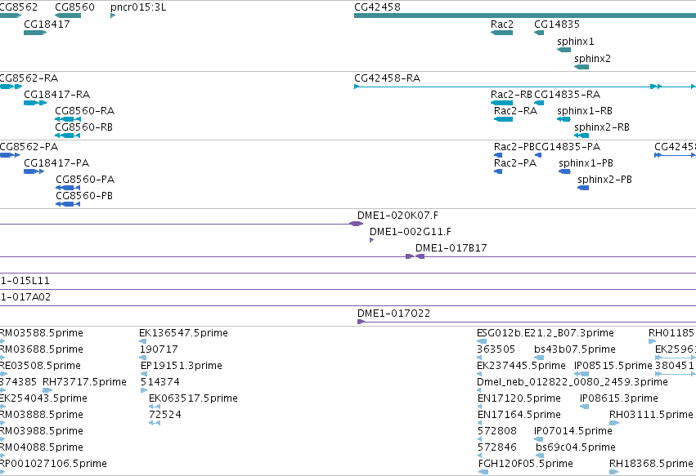Select the CG14835 gene arrow
The height and width of the screenshot is (476, 696).
coord(539,33)
